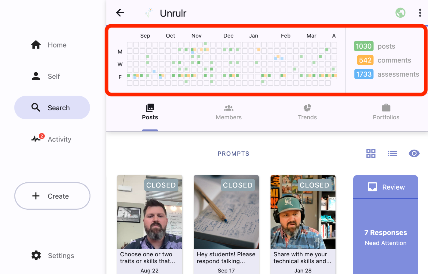Switch to list view of prompts
The height and width of the screenshot is (274, 428).
pyautogui.click(x=392, y=153)
